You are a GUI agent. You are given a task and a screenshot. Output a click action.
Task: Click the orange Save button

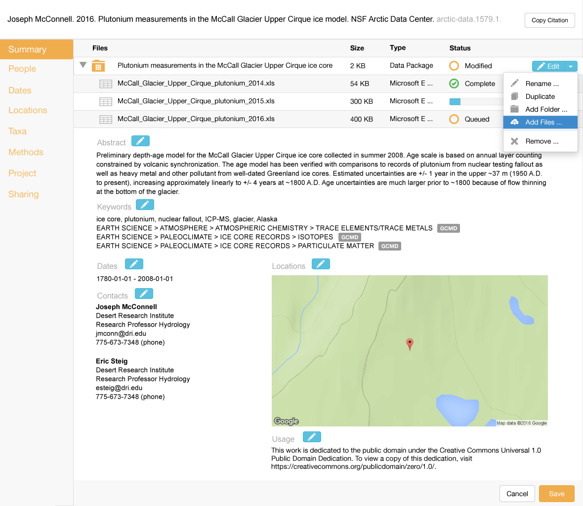tap(556, 494)
